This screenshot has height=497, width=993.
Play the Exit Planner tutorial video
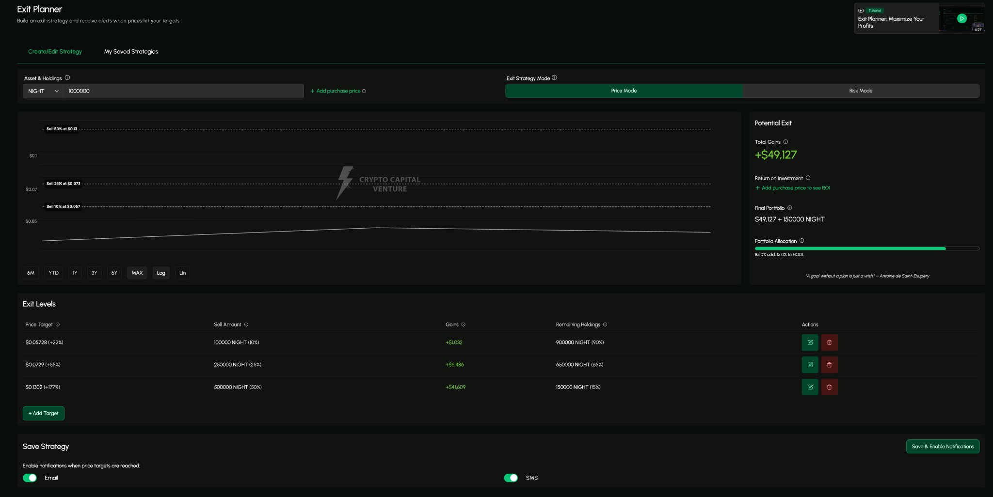(962, 18)
